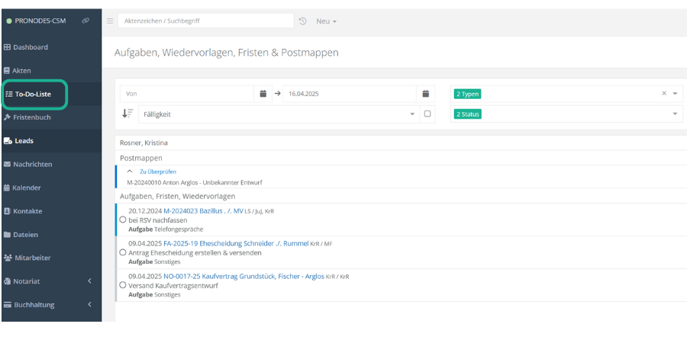Screen dimensions: 687x343
Task: Open To-Do-Liste in the sidebar
Action: [33, 95]
